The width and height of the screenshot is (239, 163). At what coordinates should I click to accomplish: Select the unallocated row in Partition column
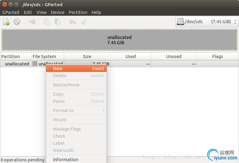coord(17,64)
